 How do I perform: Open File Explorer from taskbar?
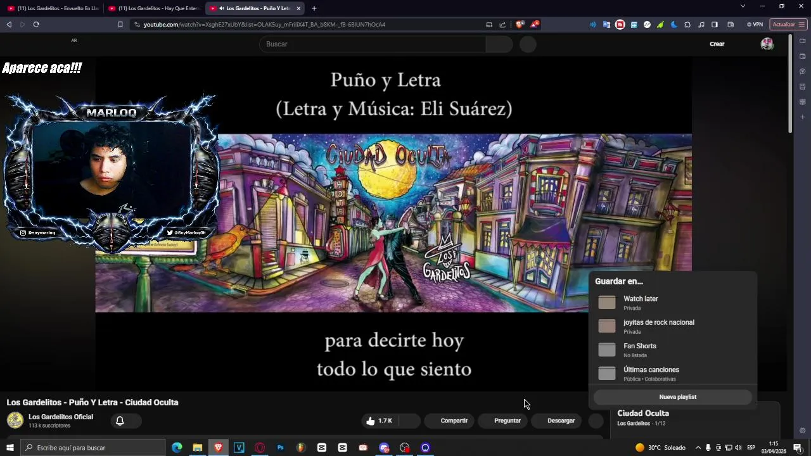coord(198,448)
